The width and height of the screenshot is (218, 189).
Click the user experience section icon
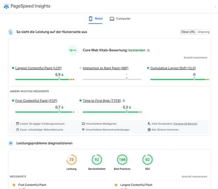click(x=10, y=32)
